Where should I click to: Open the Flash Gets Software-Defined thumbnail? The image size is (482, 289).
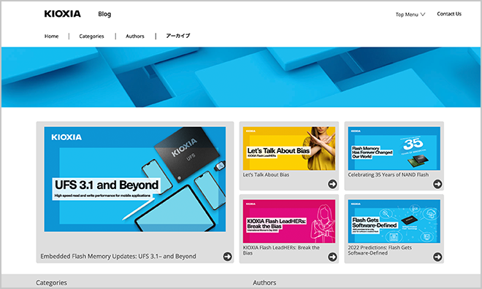[394, 221]
